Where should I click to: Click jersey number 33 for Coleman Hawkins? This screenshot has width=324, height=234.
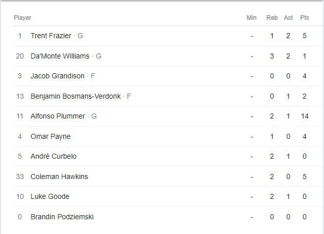pyautogui.click(x=20, y=177)
